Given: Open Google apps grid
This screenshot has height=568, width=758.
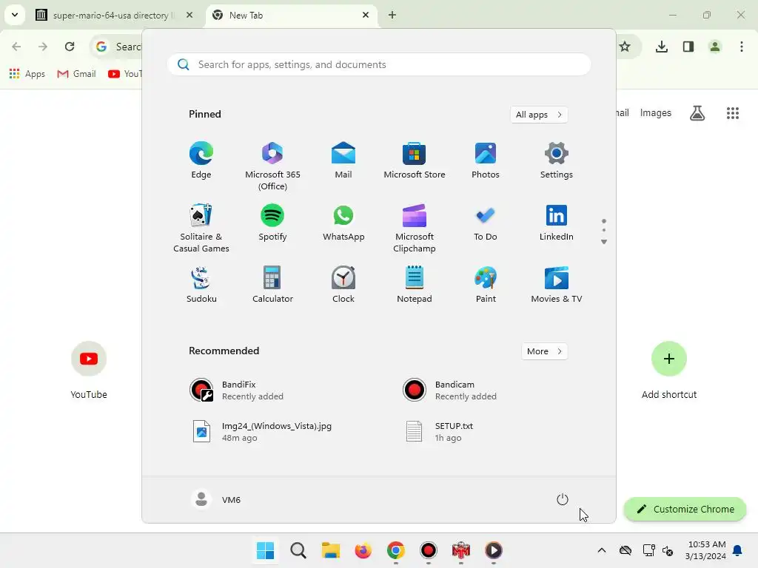Looking at the screenshot, I should [733, 113].
